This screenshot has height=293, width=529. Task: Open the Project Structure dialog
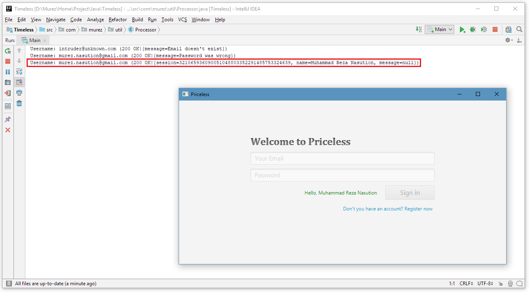point(509,29)
